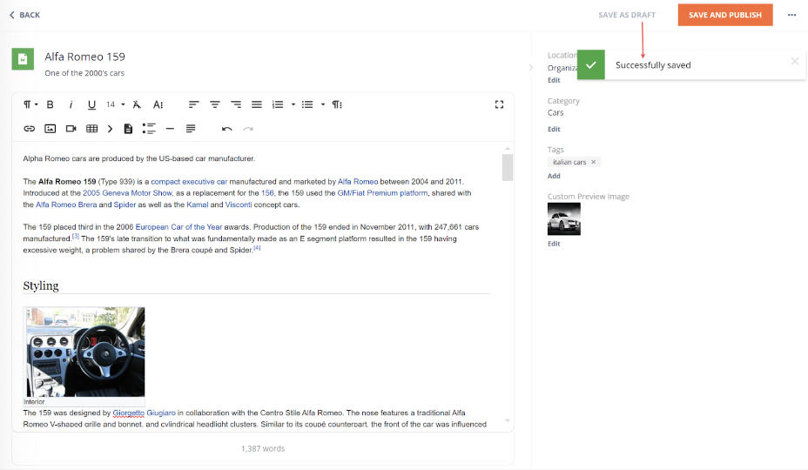Screen dimensions: 808x470
Task: Go back using the BACK link
Action: [24, 15]
